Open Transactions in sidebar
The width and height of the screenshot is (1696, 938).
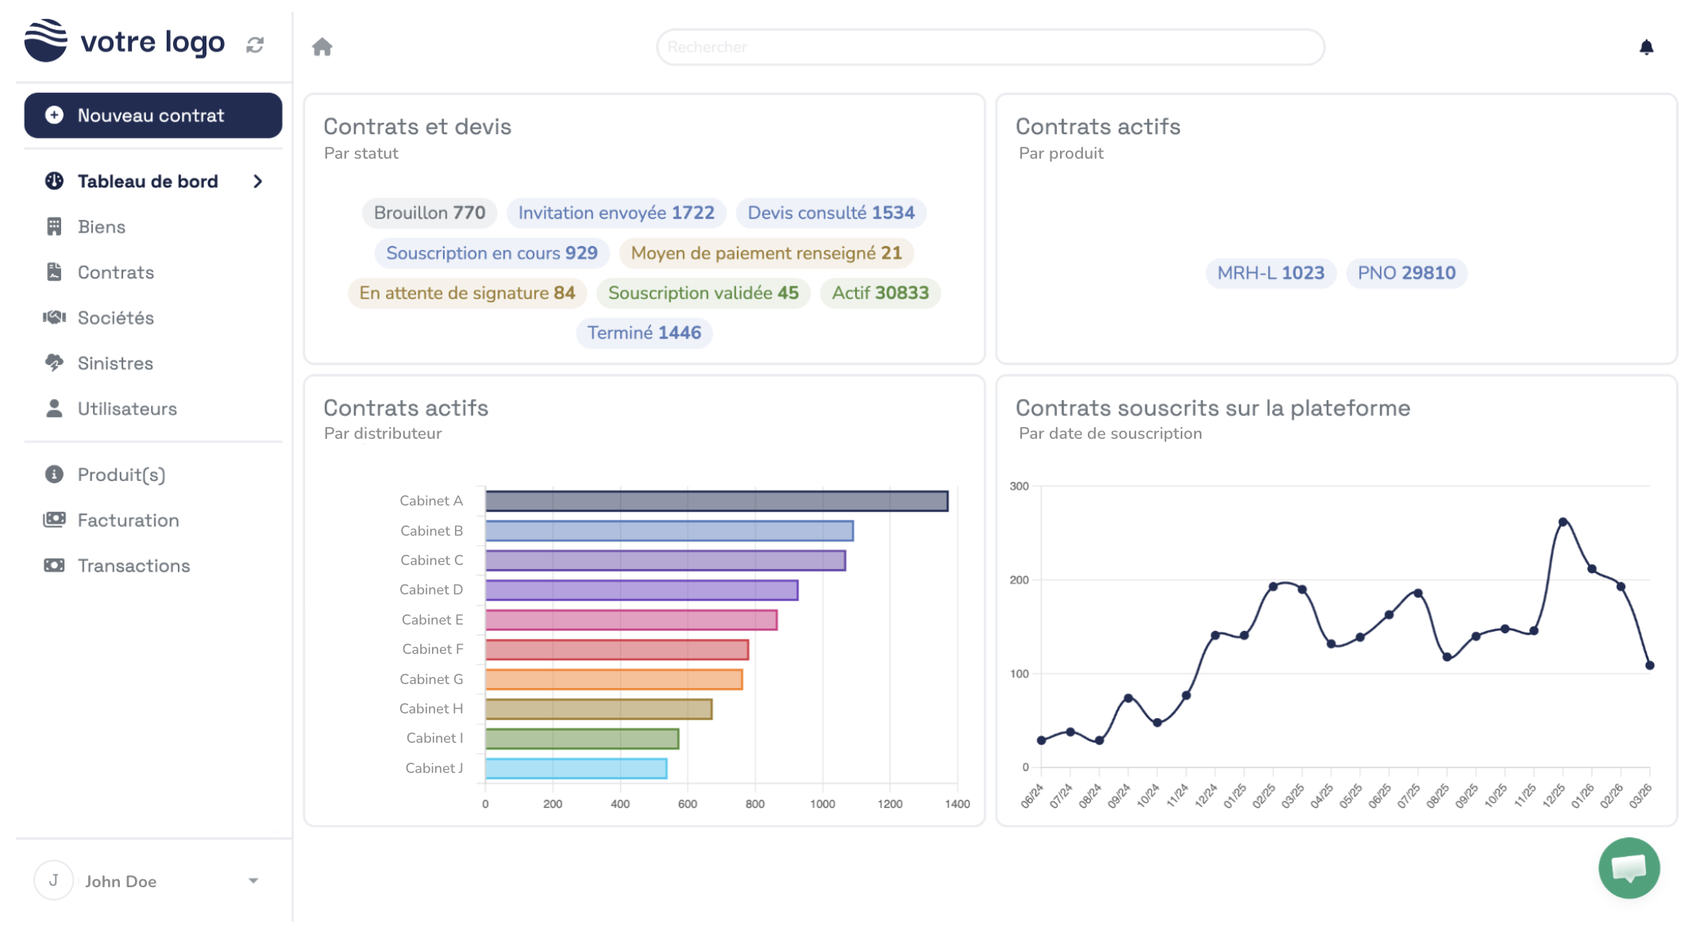click(x=133, y=566)
